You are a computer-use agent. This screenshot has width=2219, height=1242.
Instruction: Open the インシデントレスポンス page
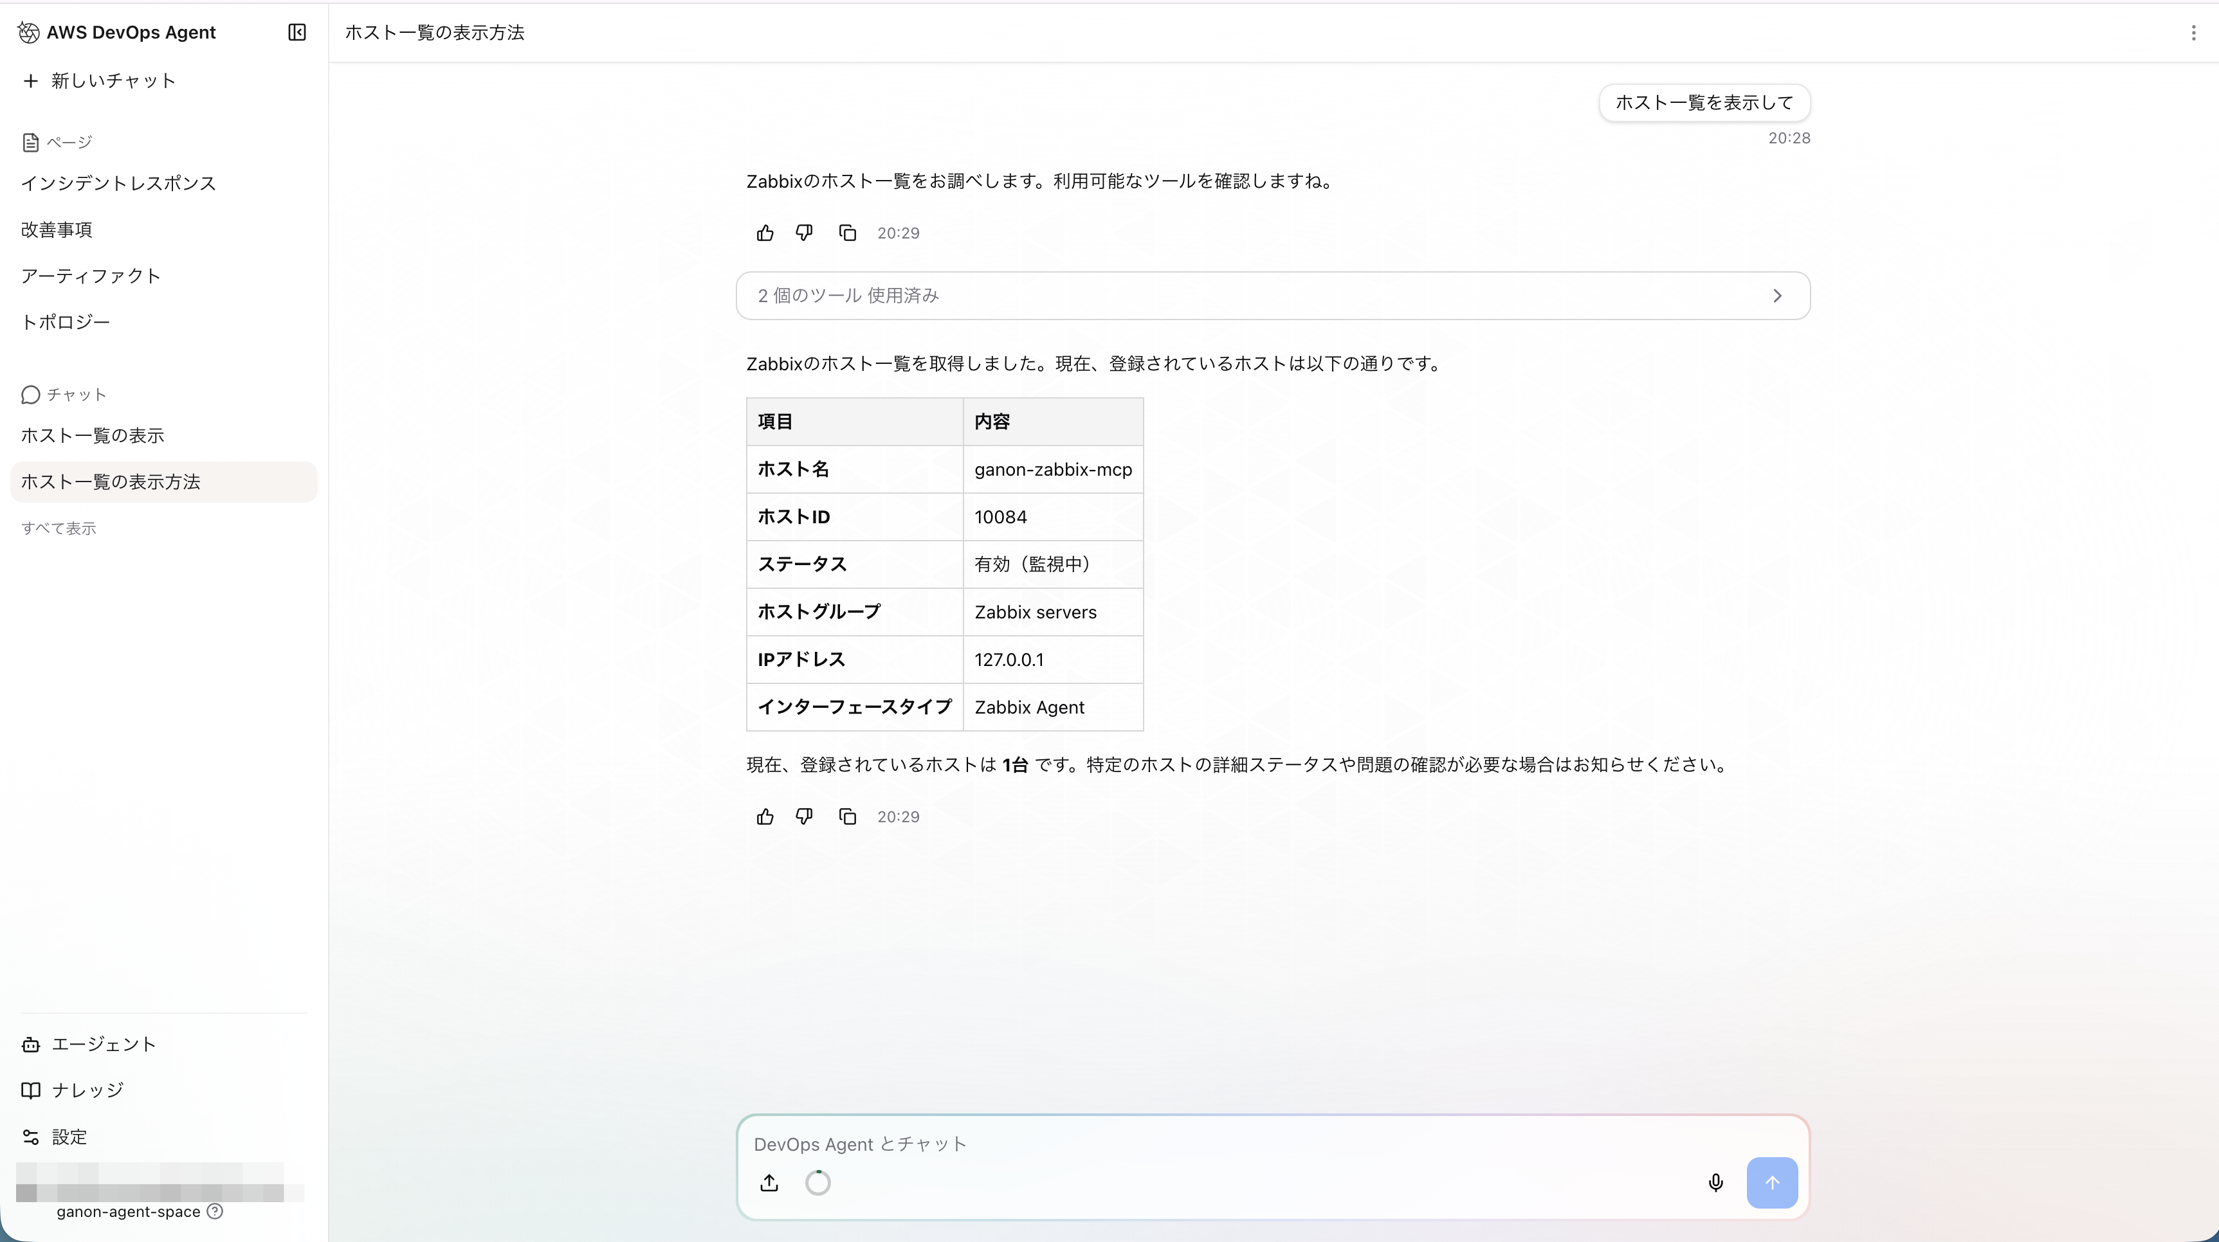118,183
